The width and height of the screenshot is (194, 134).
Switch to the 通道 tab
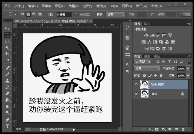point(147,56)
